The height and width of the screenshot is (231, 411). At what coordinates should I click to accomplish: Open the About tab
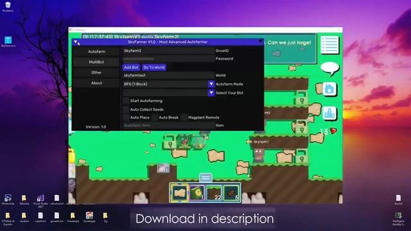point(96,83)
